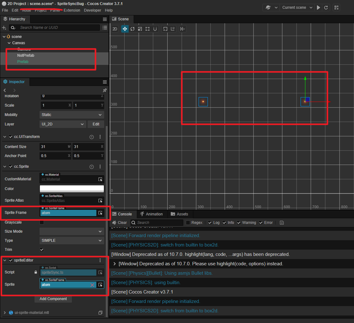The image size is (354, 323).
Task: Open the Mobility dropdown
Action: tap(72, 115)
